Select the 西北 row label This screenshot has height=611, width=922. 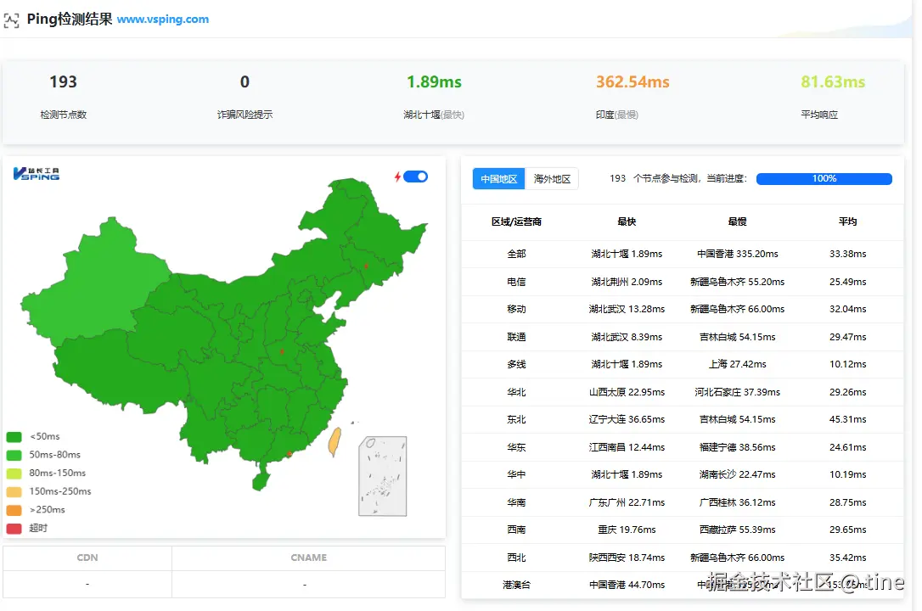click(x=516, y=558)
